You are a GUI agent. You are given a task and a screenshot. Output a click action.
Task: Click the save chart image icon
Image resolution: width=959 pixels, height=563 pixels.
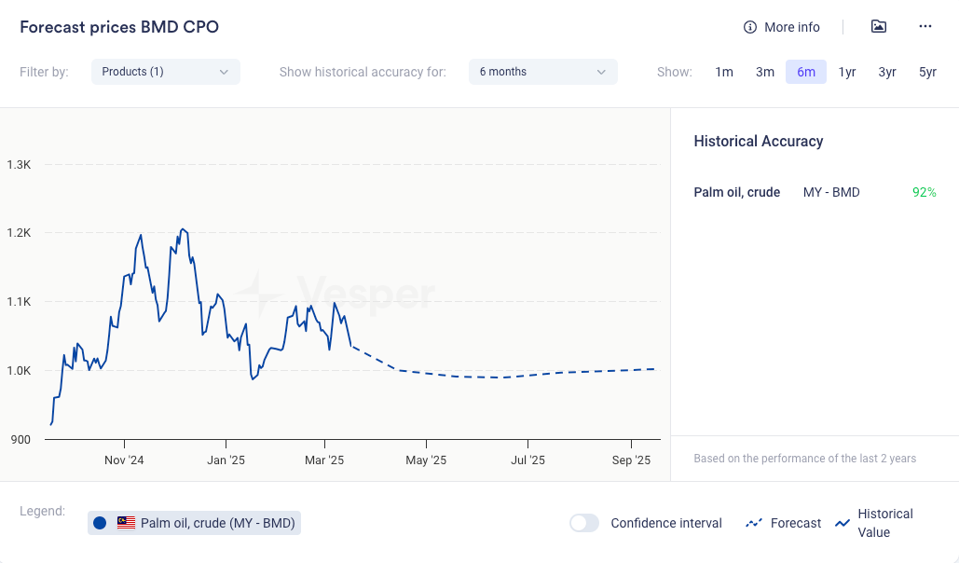(x=878, y=26)
